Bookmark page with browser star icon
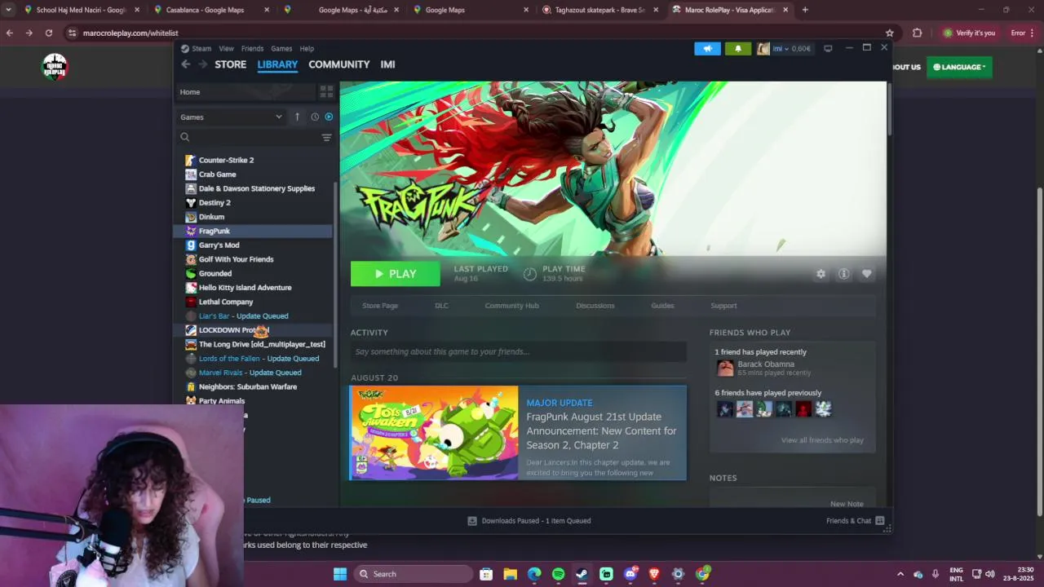This screenshot has width=1044, height=587. pos(890,33)
